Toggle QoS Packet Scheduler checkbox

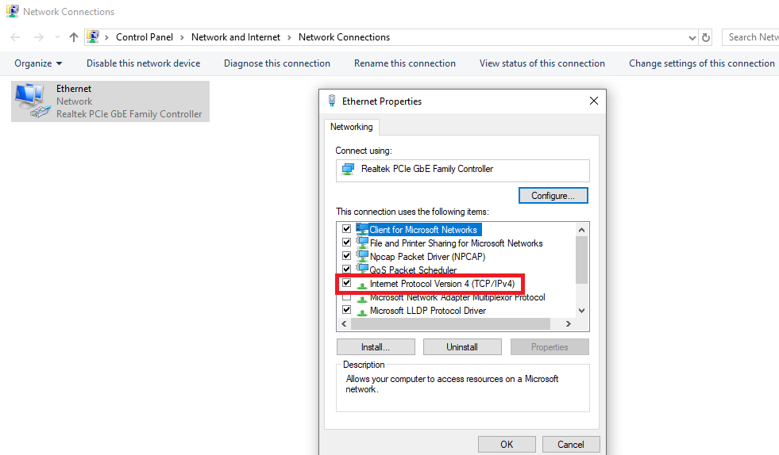pyautogui.click(x=347, y=269)
